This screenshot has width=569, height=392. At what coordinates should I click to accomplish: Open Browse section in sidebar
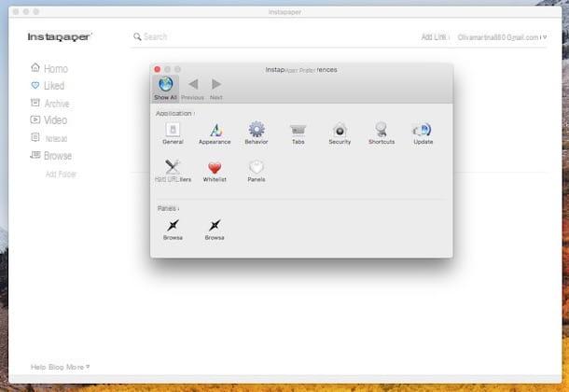tap(50, 156)
